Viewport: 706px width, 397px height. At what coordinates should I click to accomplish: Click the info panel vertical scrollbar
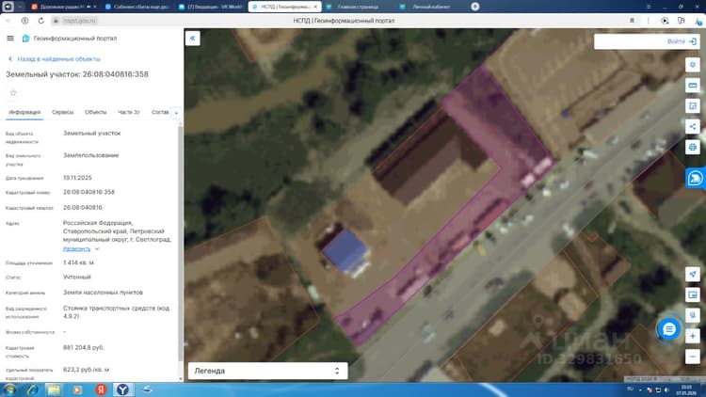coord(181,243)
